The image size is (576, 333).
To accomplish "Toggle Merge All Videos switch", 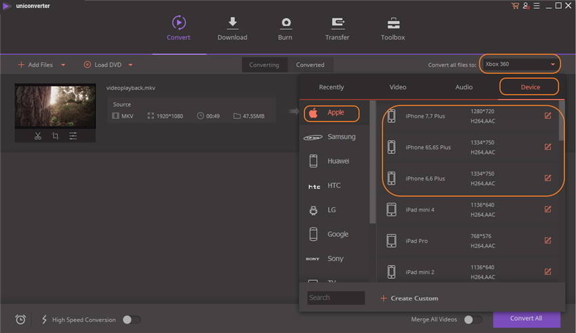I will click(473, 319).
